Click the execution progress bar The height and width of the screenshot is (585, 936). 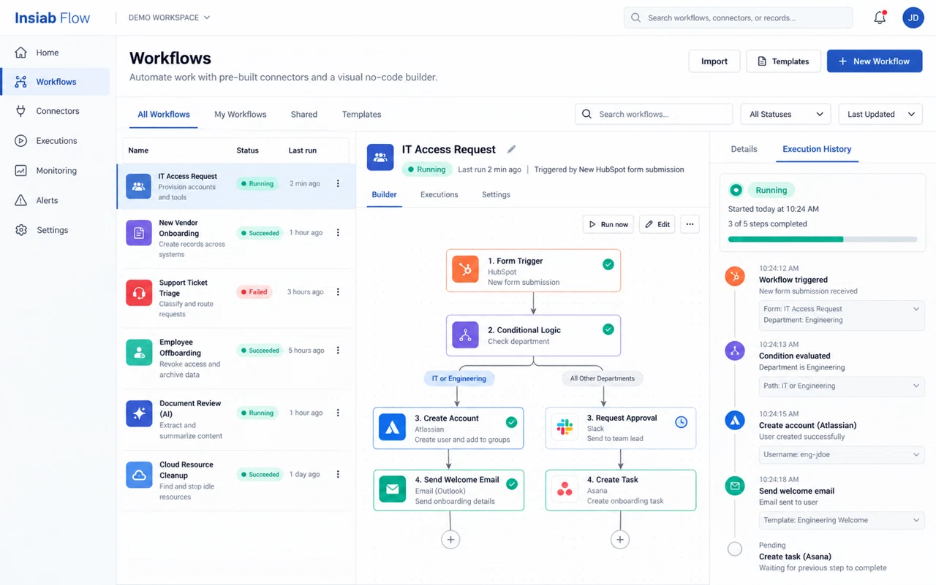(x=823, y=239)
